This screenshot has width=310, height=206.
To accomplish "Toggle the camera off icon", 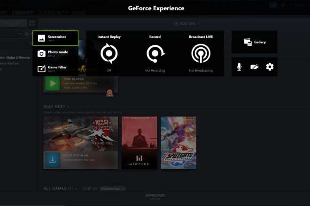I will pos(254,67).
